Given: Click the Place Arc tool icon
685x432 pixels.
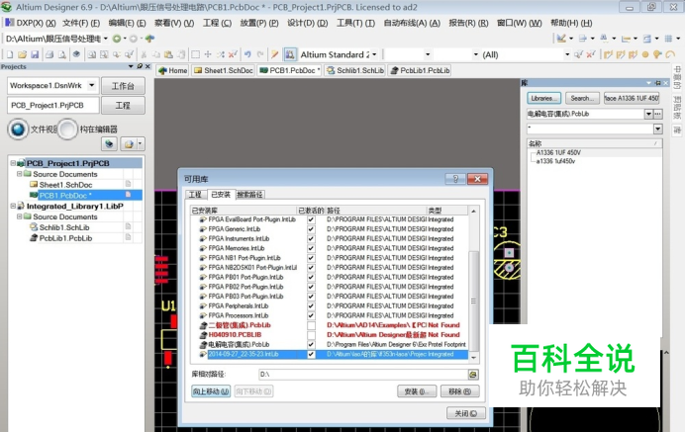Looking at the screenshot, I should pos(670,54).
